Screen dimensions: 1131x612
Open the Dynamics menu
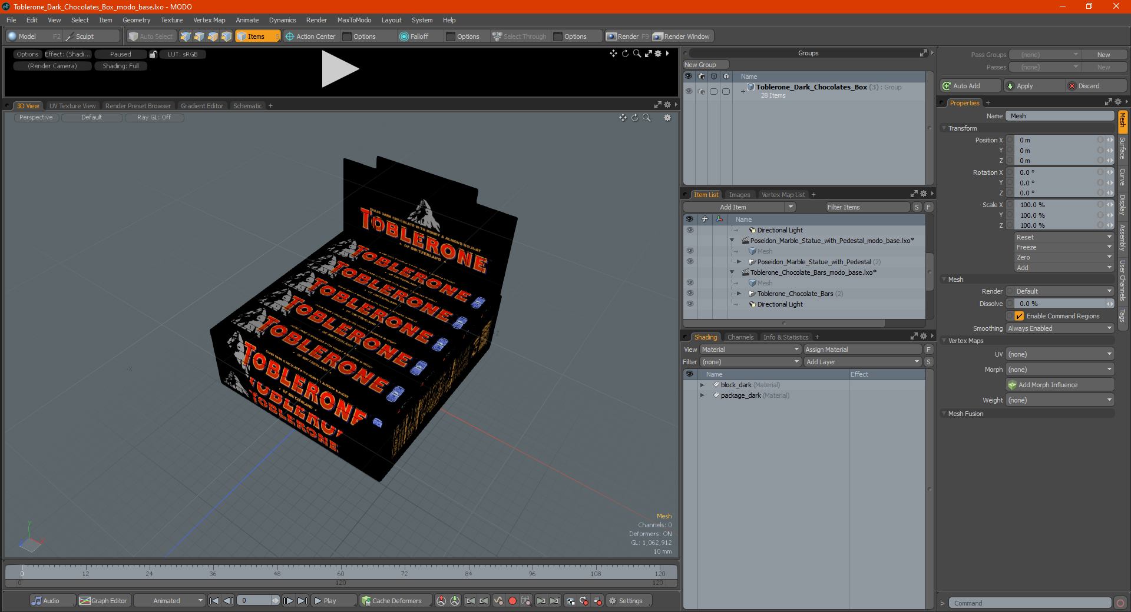click(x=282, y=20)
